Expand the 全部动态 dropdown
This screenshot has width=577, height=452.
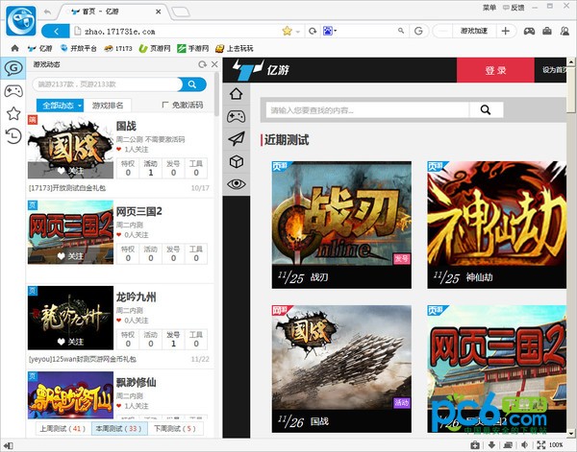click(x=62, y=105)
